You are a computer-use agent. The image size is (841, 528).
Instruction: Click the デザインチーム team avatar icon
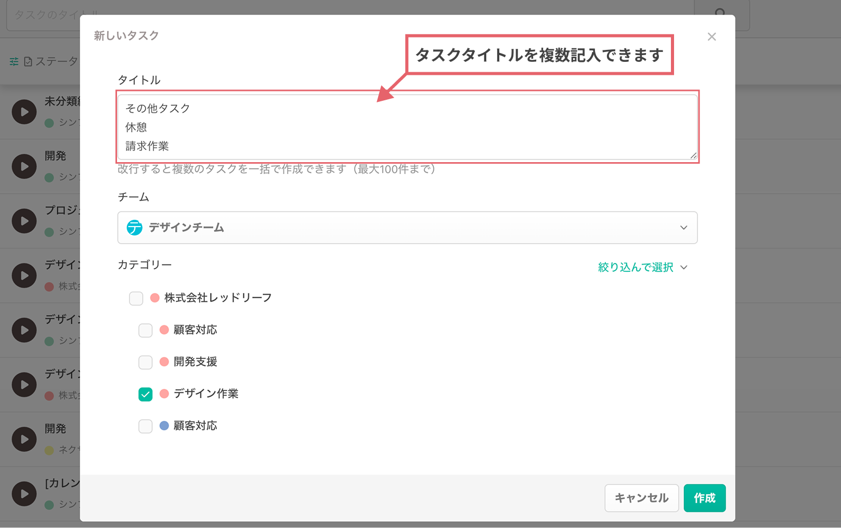tap(135, 228)
